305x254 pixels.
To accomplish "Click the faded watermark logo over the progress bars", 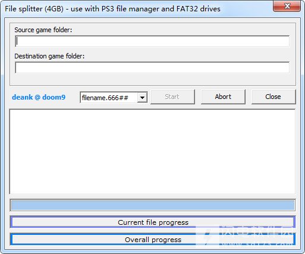I will [x=246, y=236].
